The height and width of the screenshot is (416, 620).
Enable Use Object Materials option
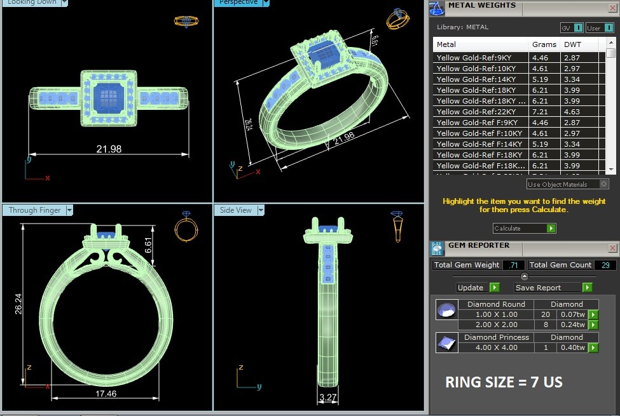pyautogui.click(x=603, y=184)
